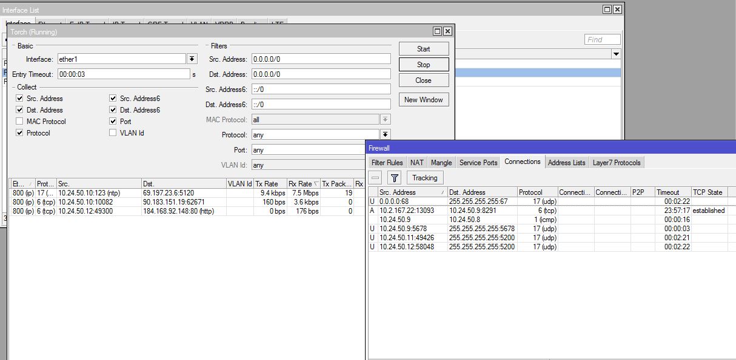This screenshot has height=360, width=736.
Task: Disable the Port collect checkbox
Action: tap(113, 122)
